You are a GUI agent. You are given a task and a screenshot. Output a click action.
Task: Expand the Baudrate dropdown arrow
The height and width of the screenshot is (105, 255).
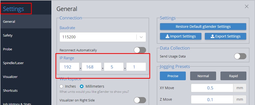tap(141, 37)
